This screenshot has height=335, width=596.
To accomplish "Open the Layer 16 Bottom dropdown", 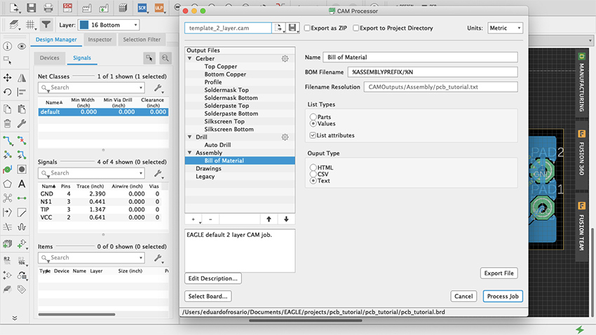I will tap(109, 25).
